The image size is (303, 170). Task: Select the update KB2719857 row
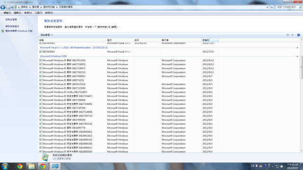tap(128, 68)
